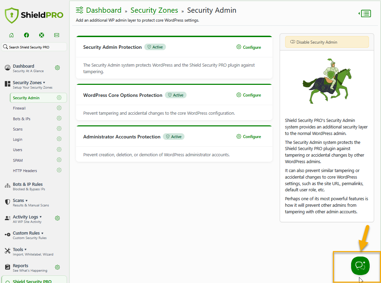
Task: Click the search magnifier icon
Action: pyautogui.click(x=5, y=47)
